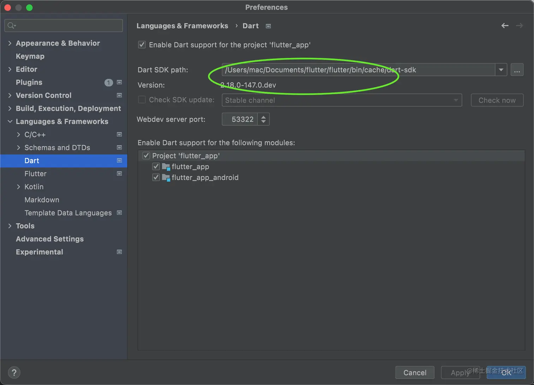The width and height of the screenshot is (534, 385).
Task: Toggle the Check SDK update checkbox
Action: pos(142,100)
